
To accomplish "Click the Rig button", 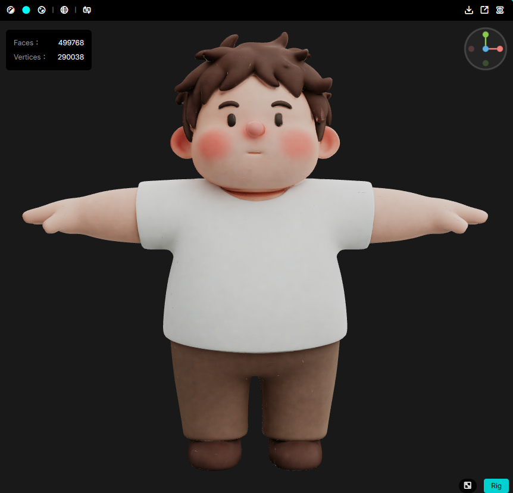I will tap(496, 486).
